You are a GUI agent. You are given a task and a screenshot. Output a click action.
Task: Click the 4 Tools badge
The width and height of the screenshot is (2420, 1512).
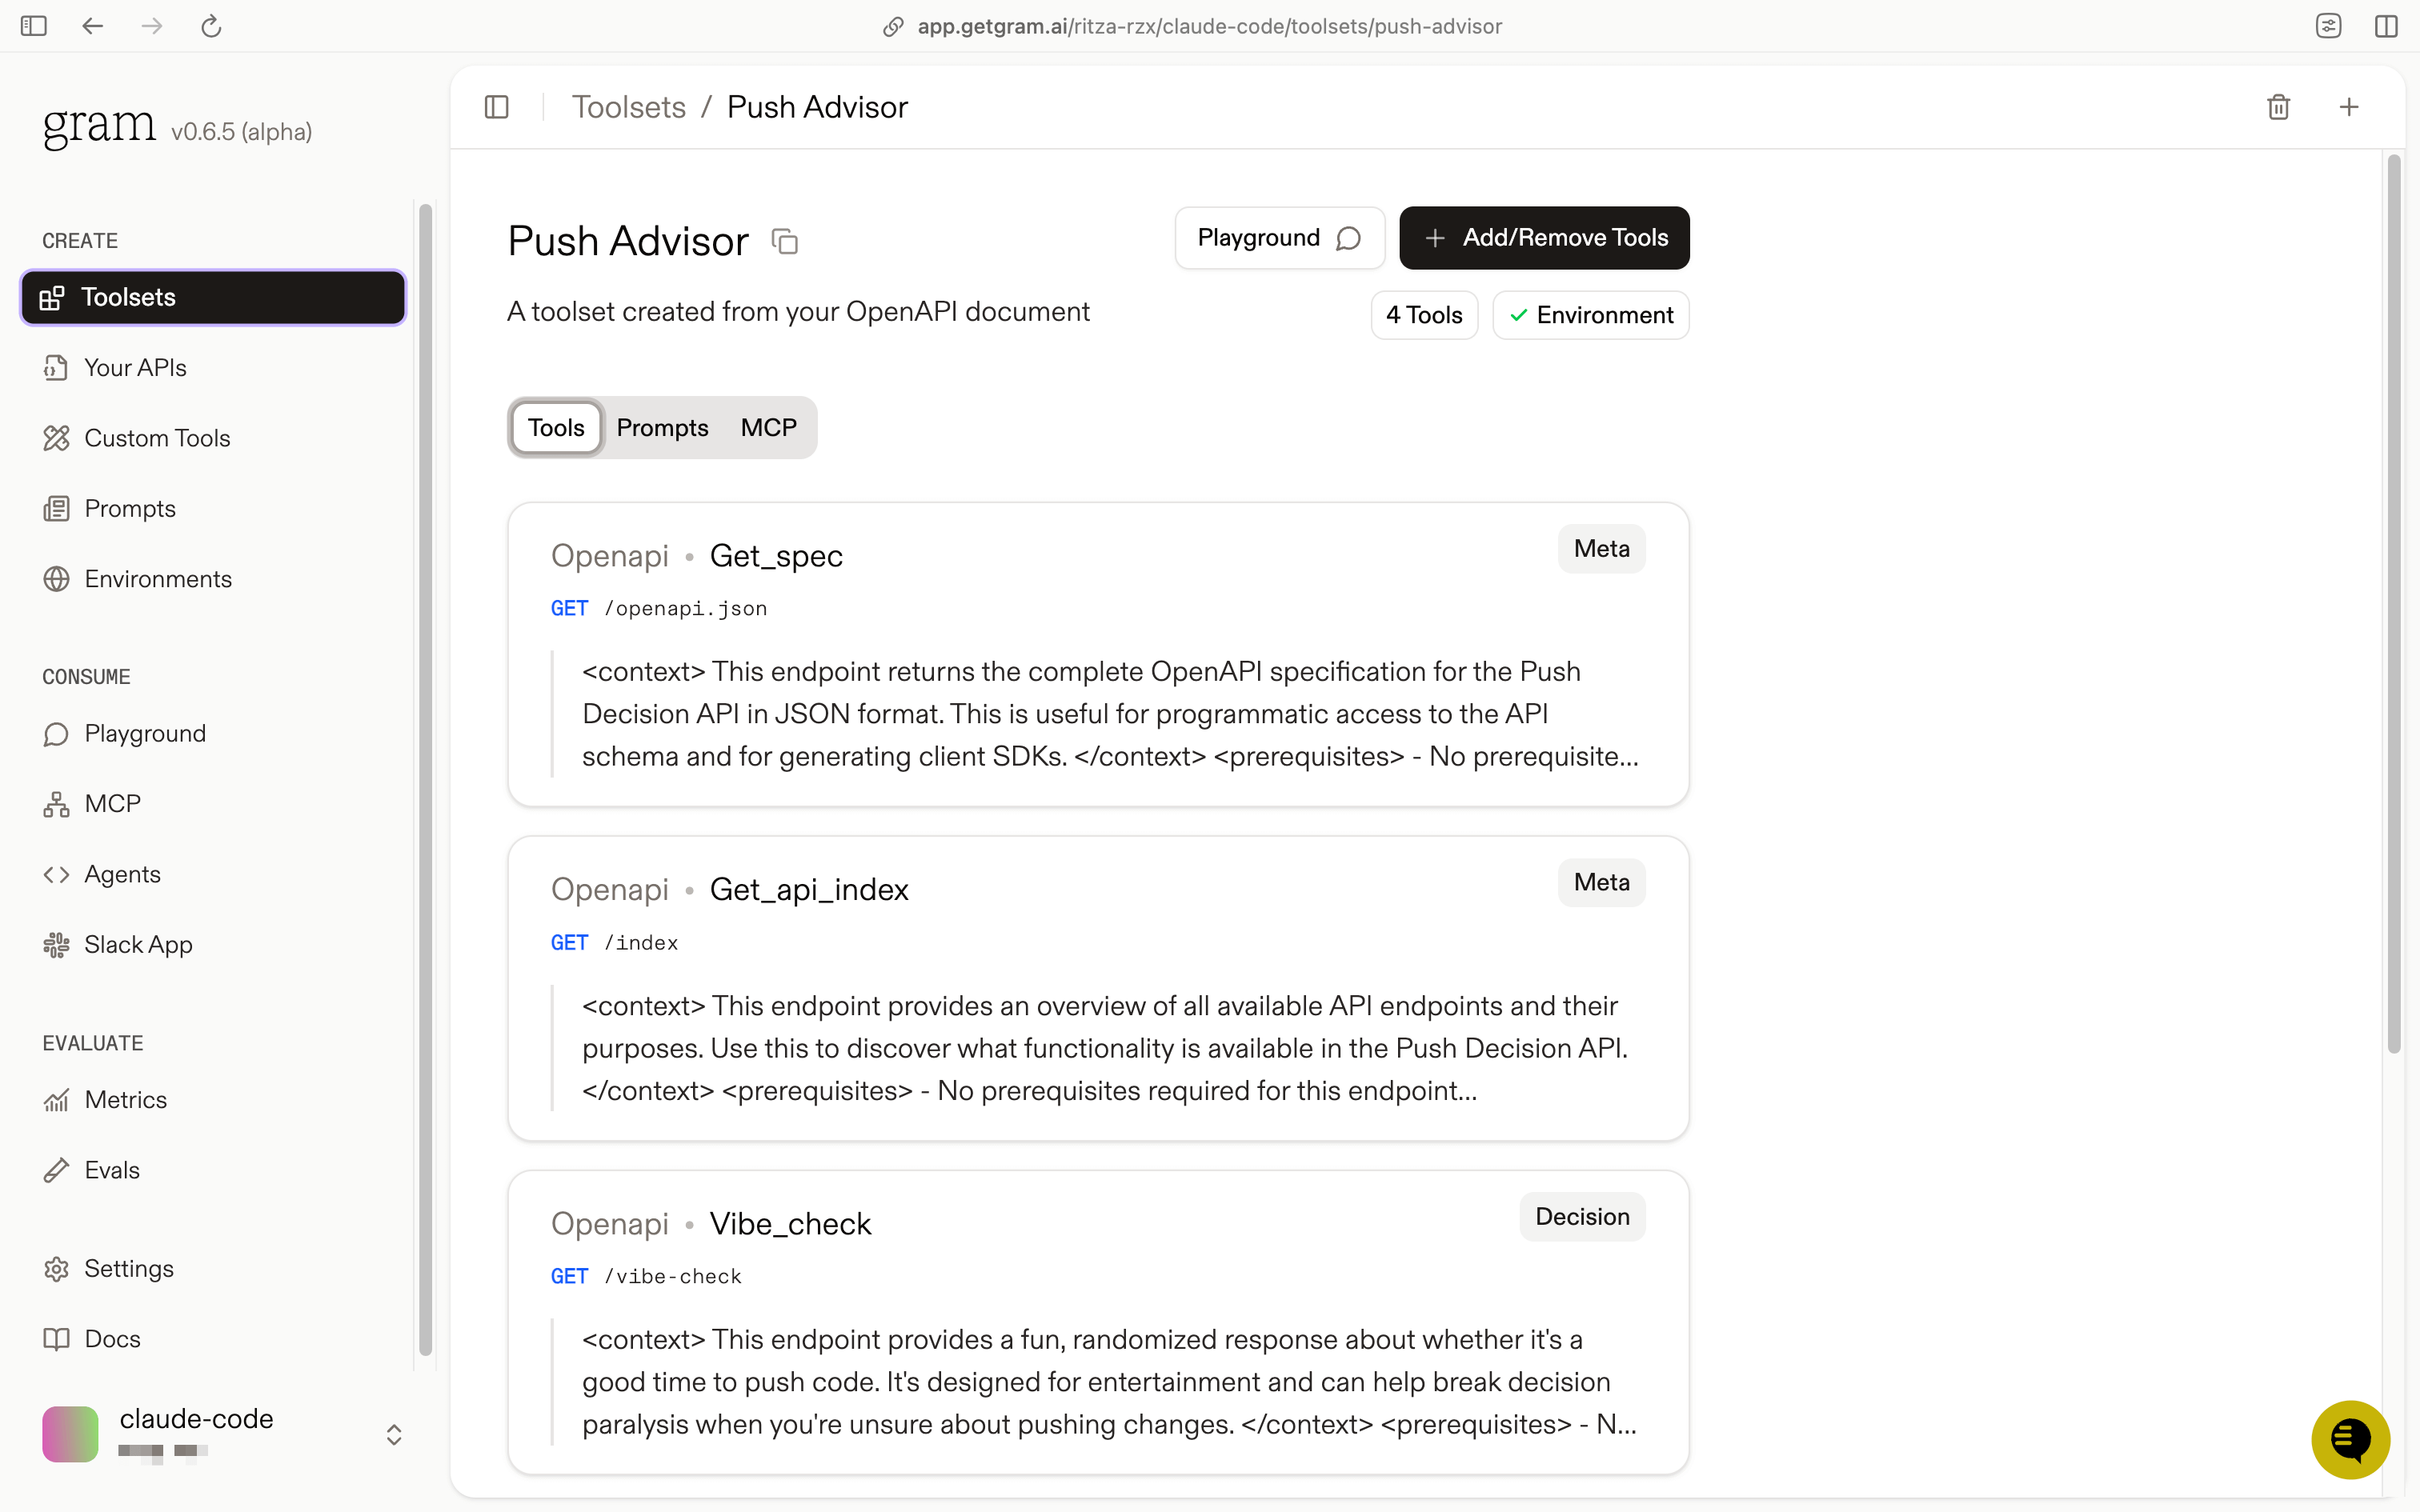(x=1424, y=315)
